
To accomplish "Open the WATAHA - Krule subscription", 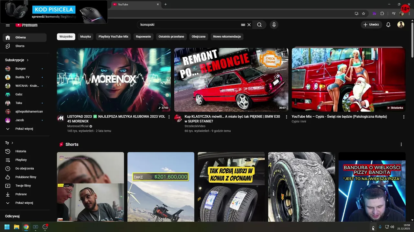I will pyautogui.click(x=25, y=86).
